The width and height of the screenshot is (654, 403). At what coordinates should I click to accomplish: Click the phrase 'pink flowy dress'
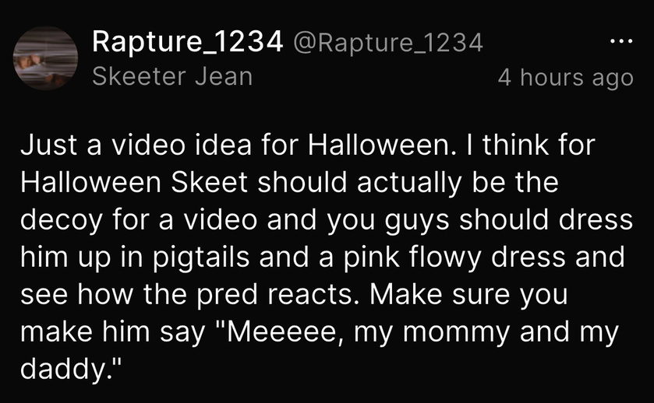coord(454,258)
